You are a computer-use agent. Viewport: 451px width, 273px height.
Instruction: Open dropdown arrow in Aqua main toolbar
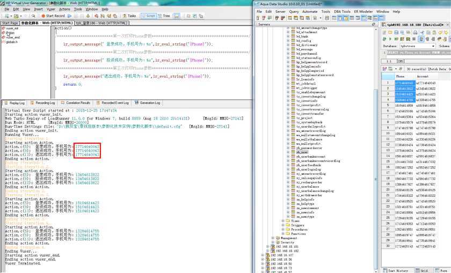click(x=321, y=18)
